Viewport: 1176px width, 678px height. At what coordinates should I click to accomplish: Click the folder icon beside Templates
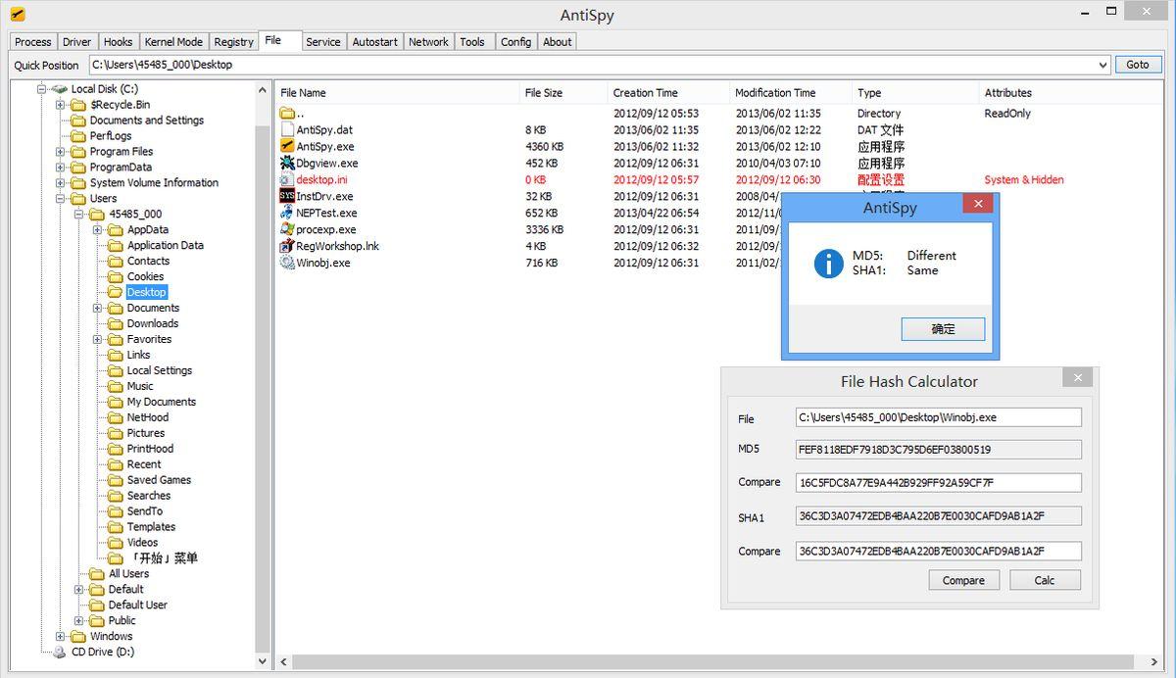click(116, 527)
